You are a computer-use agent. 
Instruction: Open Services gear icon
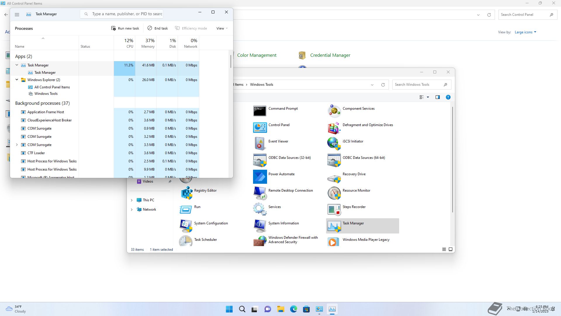[x=259, y=209]
